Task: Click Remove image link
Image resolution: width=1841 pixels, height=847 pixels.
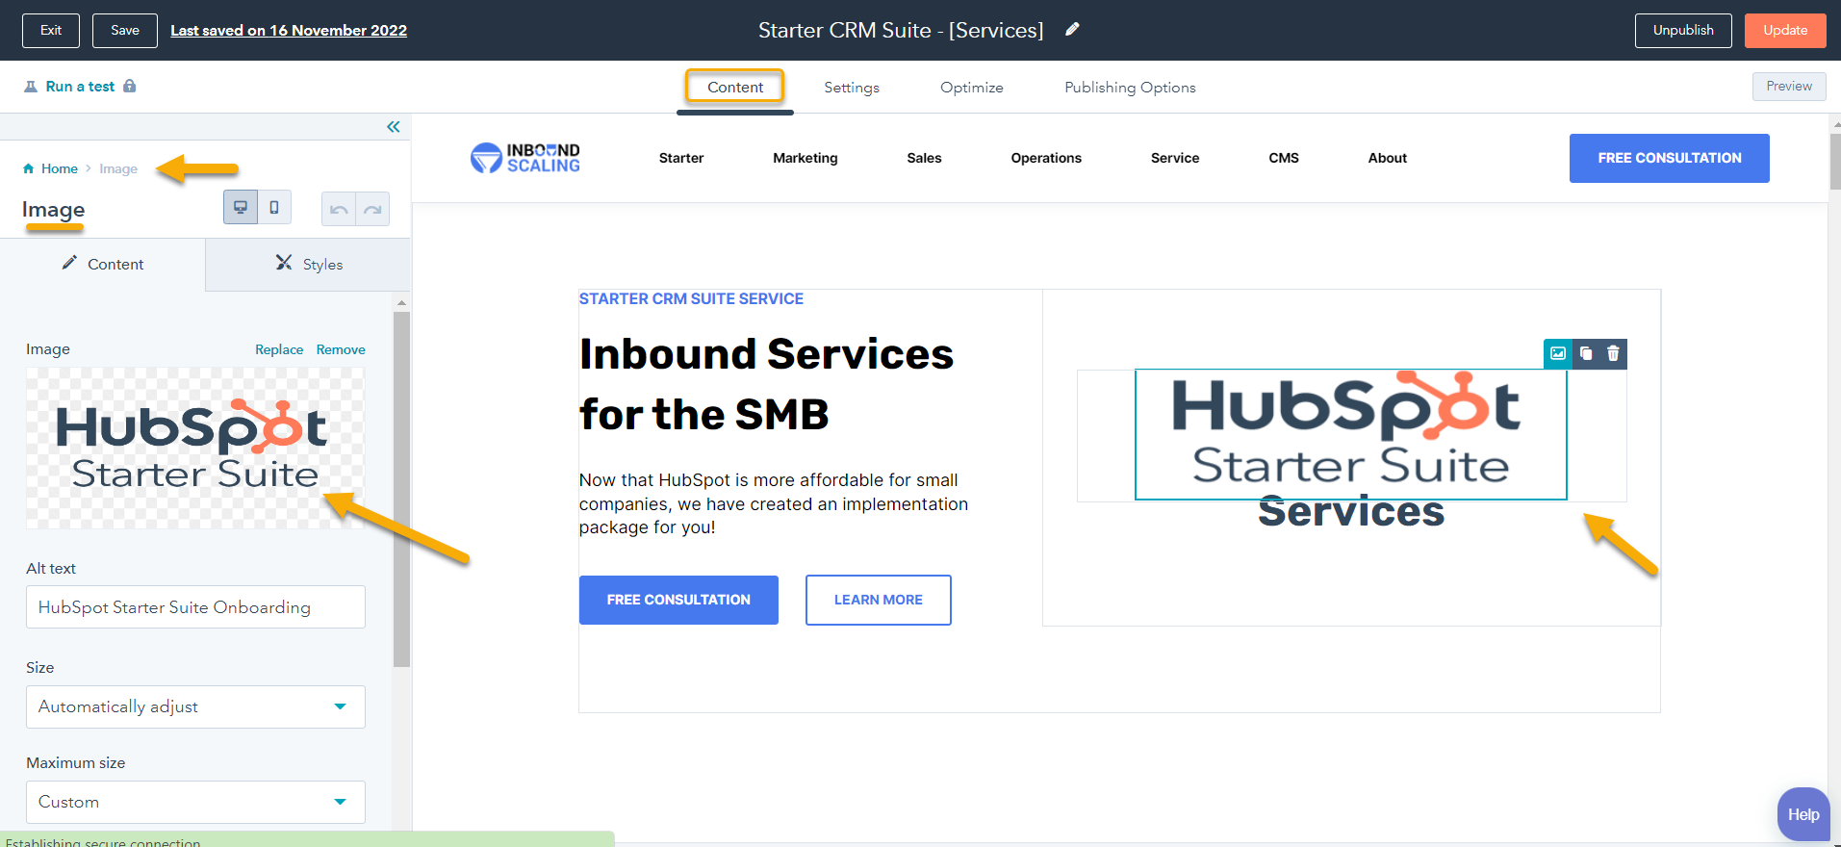Action: point(341,349)
